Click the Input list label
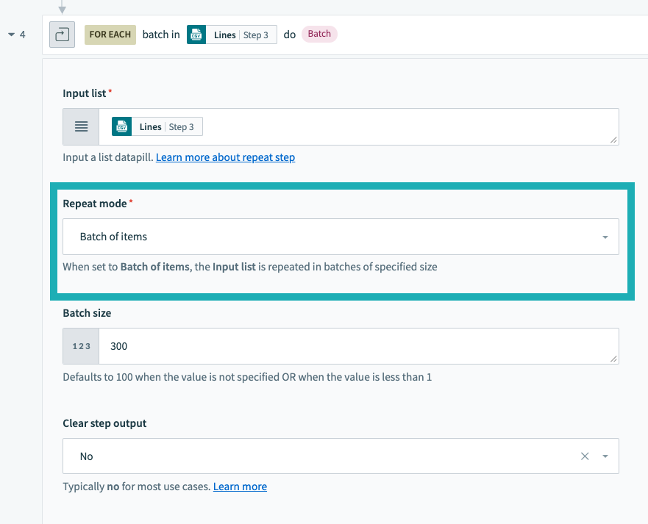This screenshot has width=648, height=524. pos(85,93)
